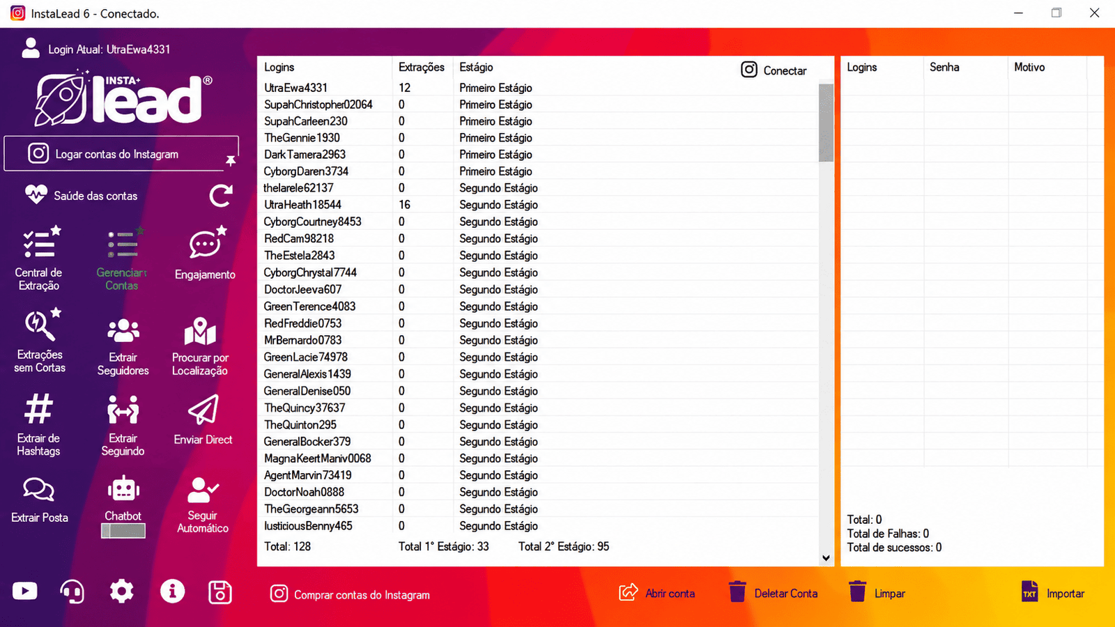The image size is (1115, 627).
Task: Open Enviar Direct paper plane icon
Action: pyautogui.click(x=203, y=410)
